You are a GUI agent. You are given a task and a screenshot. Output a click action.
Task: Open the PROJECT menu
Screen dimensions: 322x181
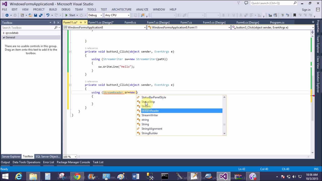click(x=39, y=9)
